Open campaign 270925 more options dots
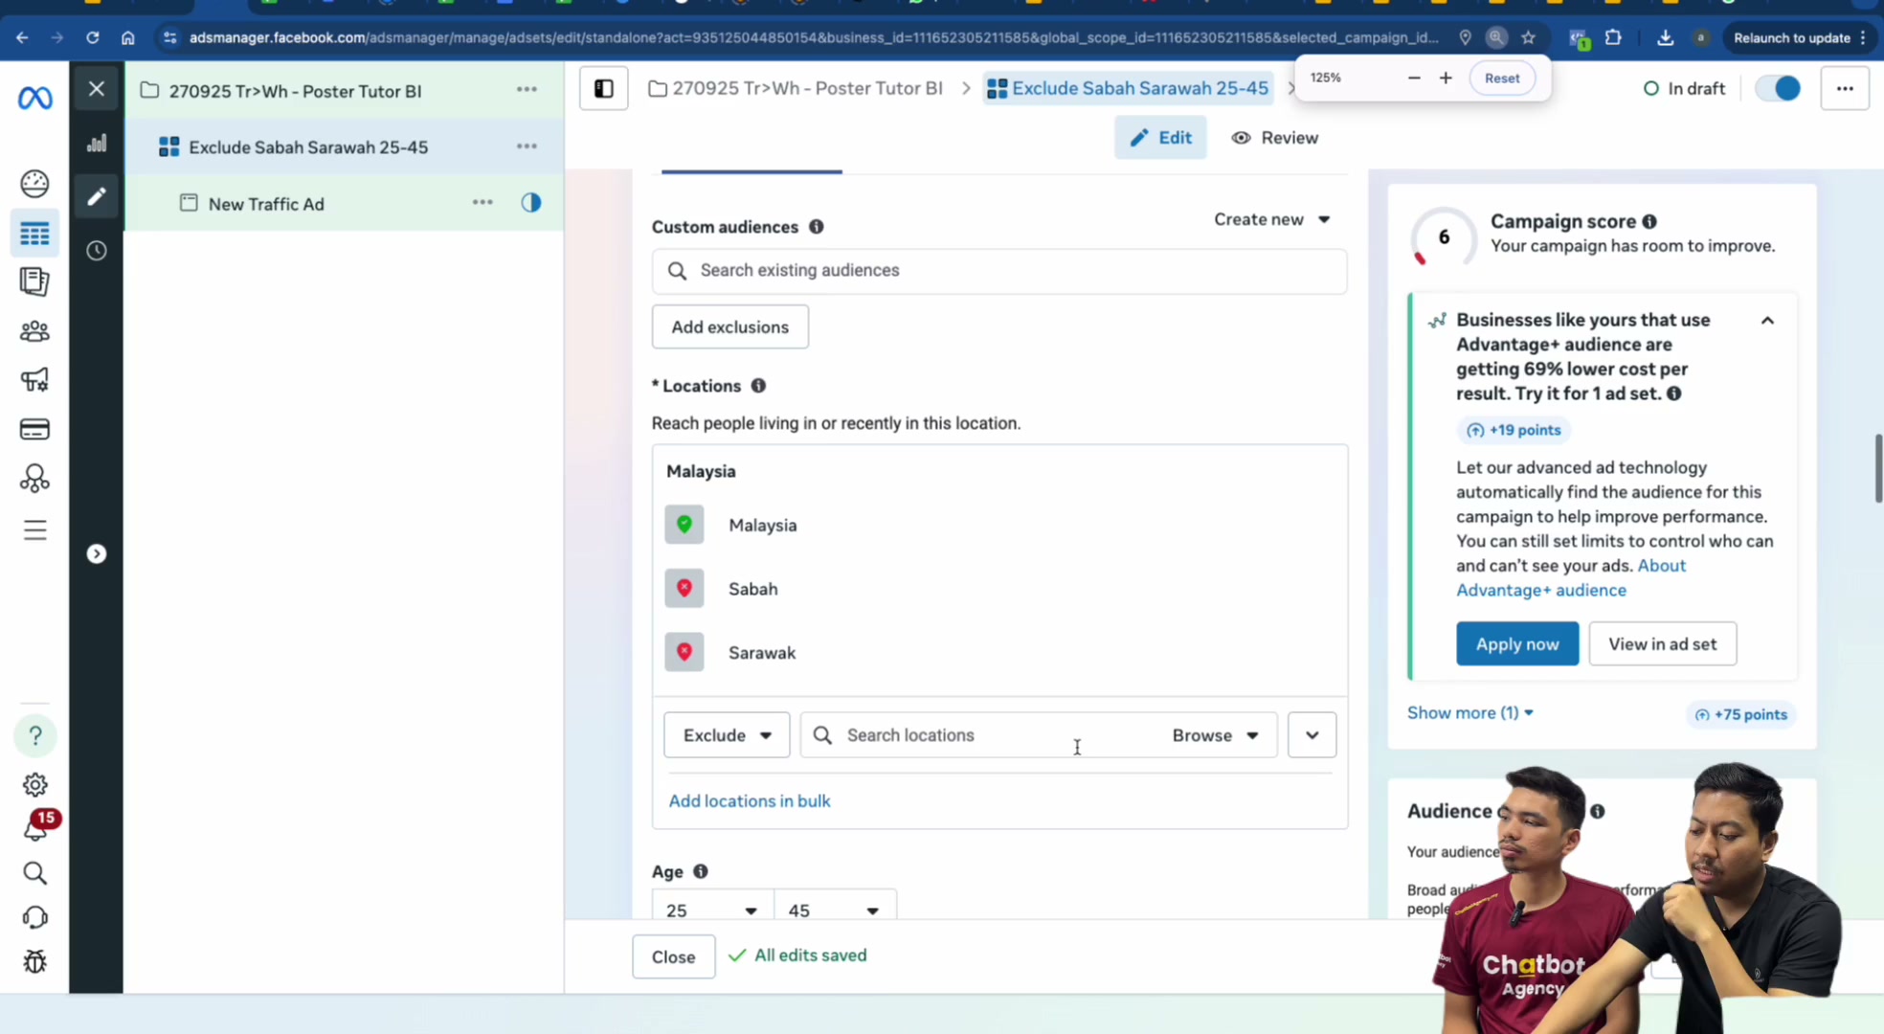Viewport: 1884px width, 1034px height. coord(527,90)
